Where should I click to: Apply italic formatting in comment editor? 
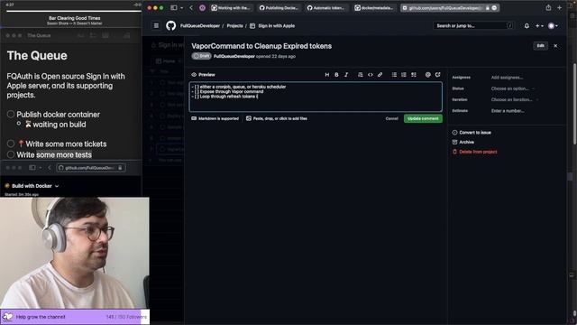[x=346, y=74]
